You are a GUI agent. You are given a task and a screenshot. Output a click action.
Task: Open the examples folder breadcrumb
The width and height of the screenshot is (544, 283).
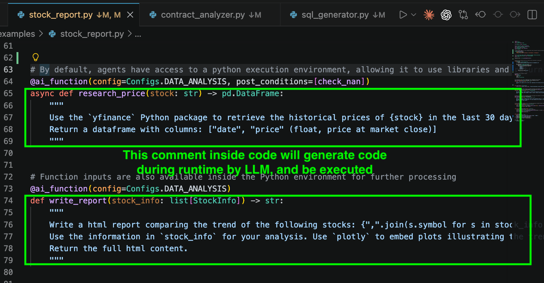(17, 34)
